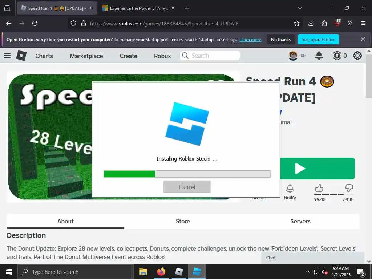Image resolution: width=372 pixels, height=279 pixels.
Task: Switch to the Speed Run 4 tab
Action: click(57, 8)
